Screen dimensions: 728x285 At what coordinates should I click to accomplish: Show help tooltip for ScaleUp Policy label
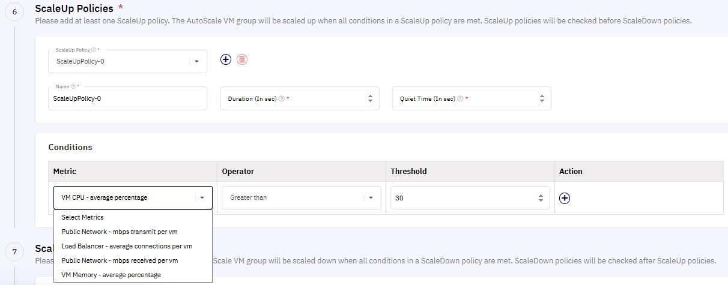94,50
